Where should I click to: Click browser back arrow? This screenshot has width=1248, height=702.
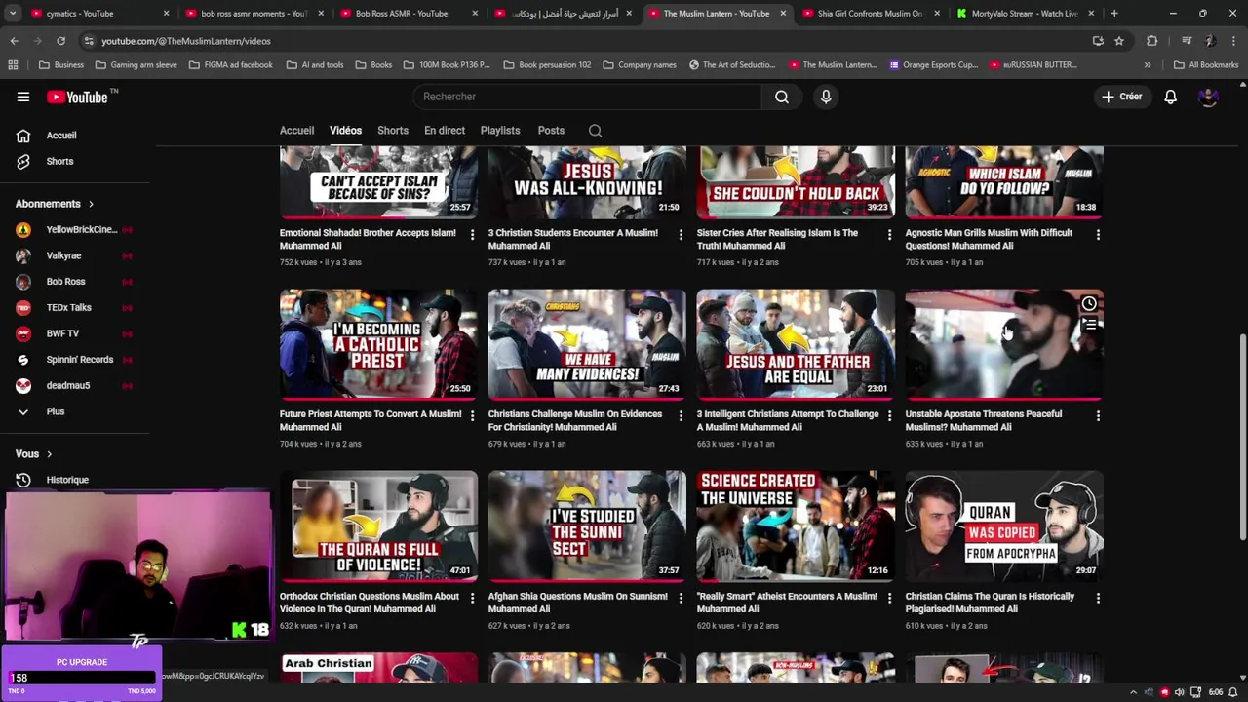(14, 41)
